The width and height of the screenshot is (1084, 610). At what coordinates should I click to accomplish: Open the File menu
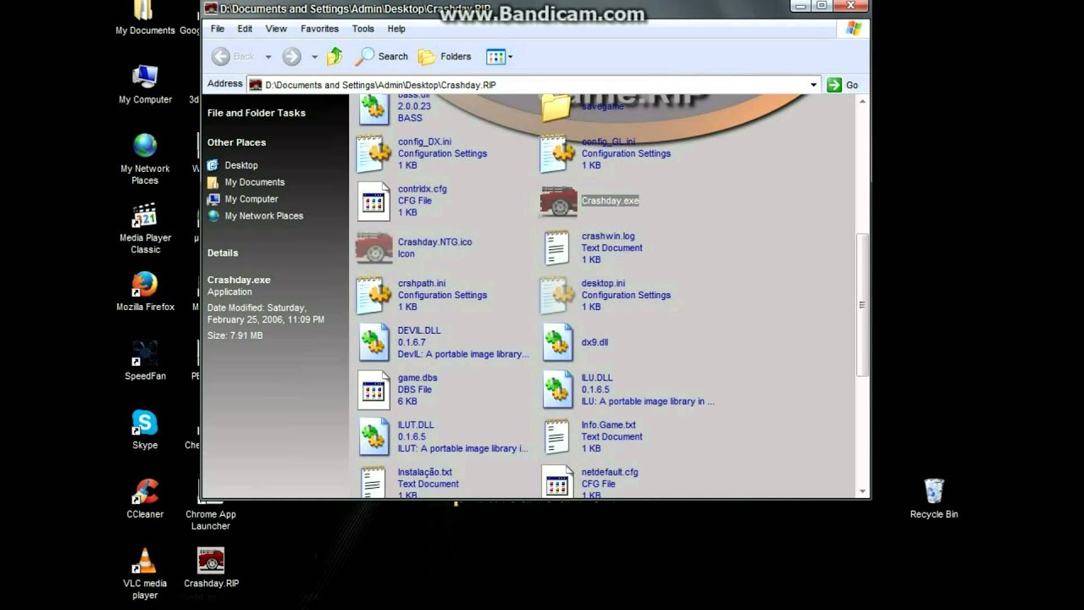coord(218,29)
